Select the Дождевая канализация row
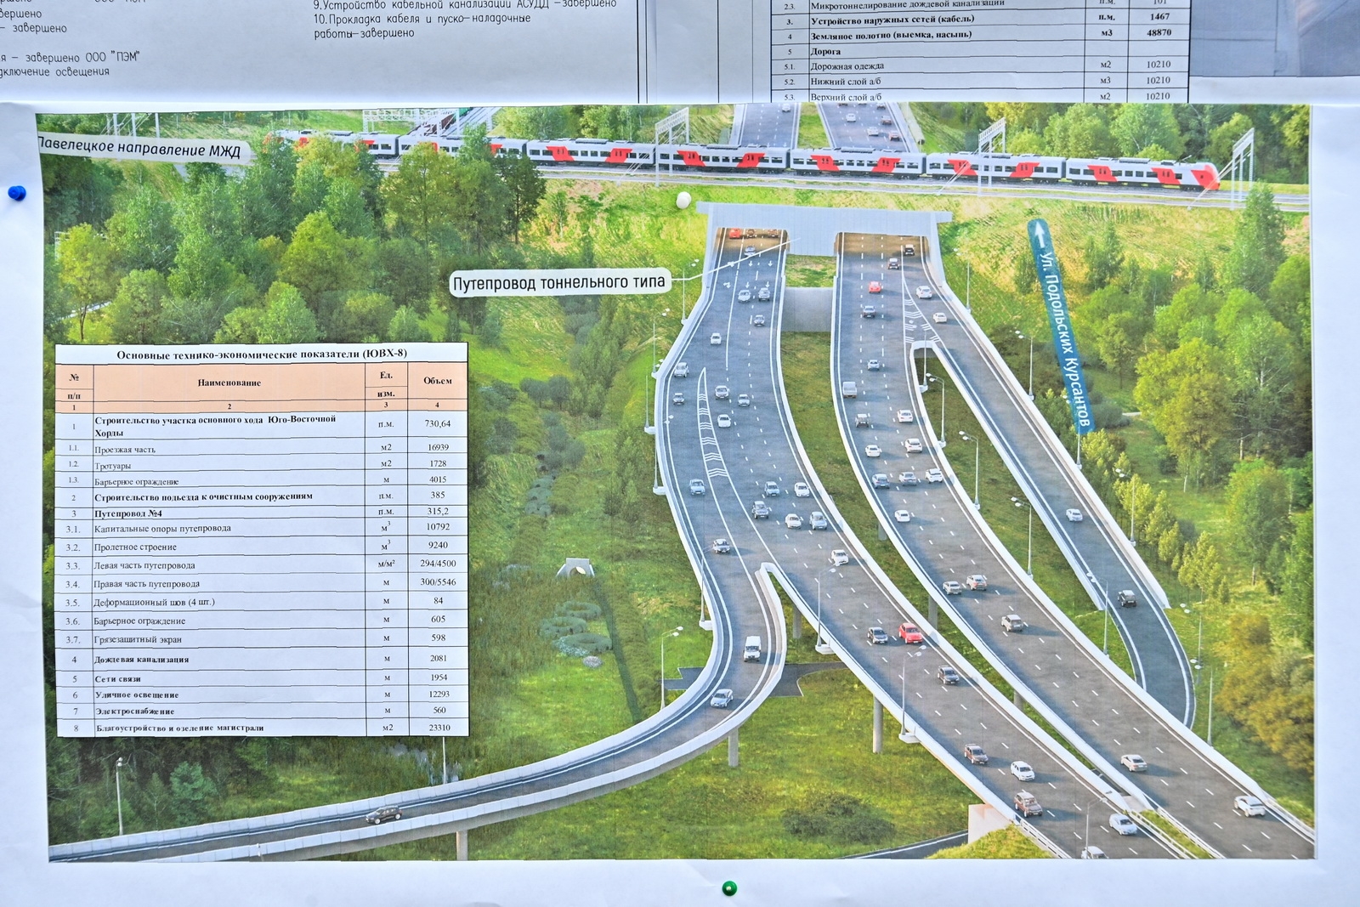This screenshot has height=907, width=1360. [142, 660]
